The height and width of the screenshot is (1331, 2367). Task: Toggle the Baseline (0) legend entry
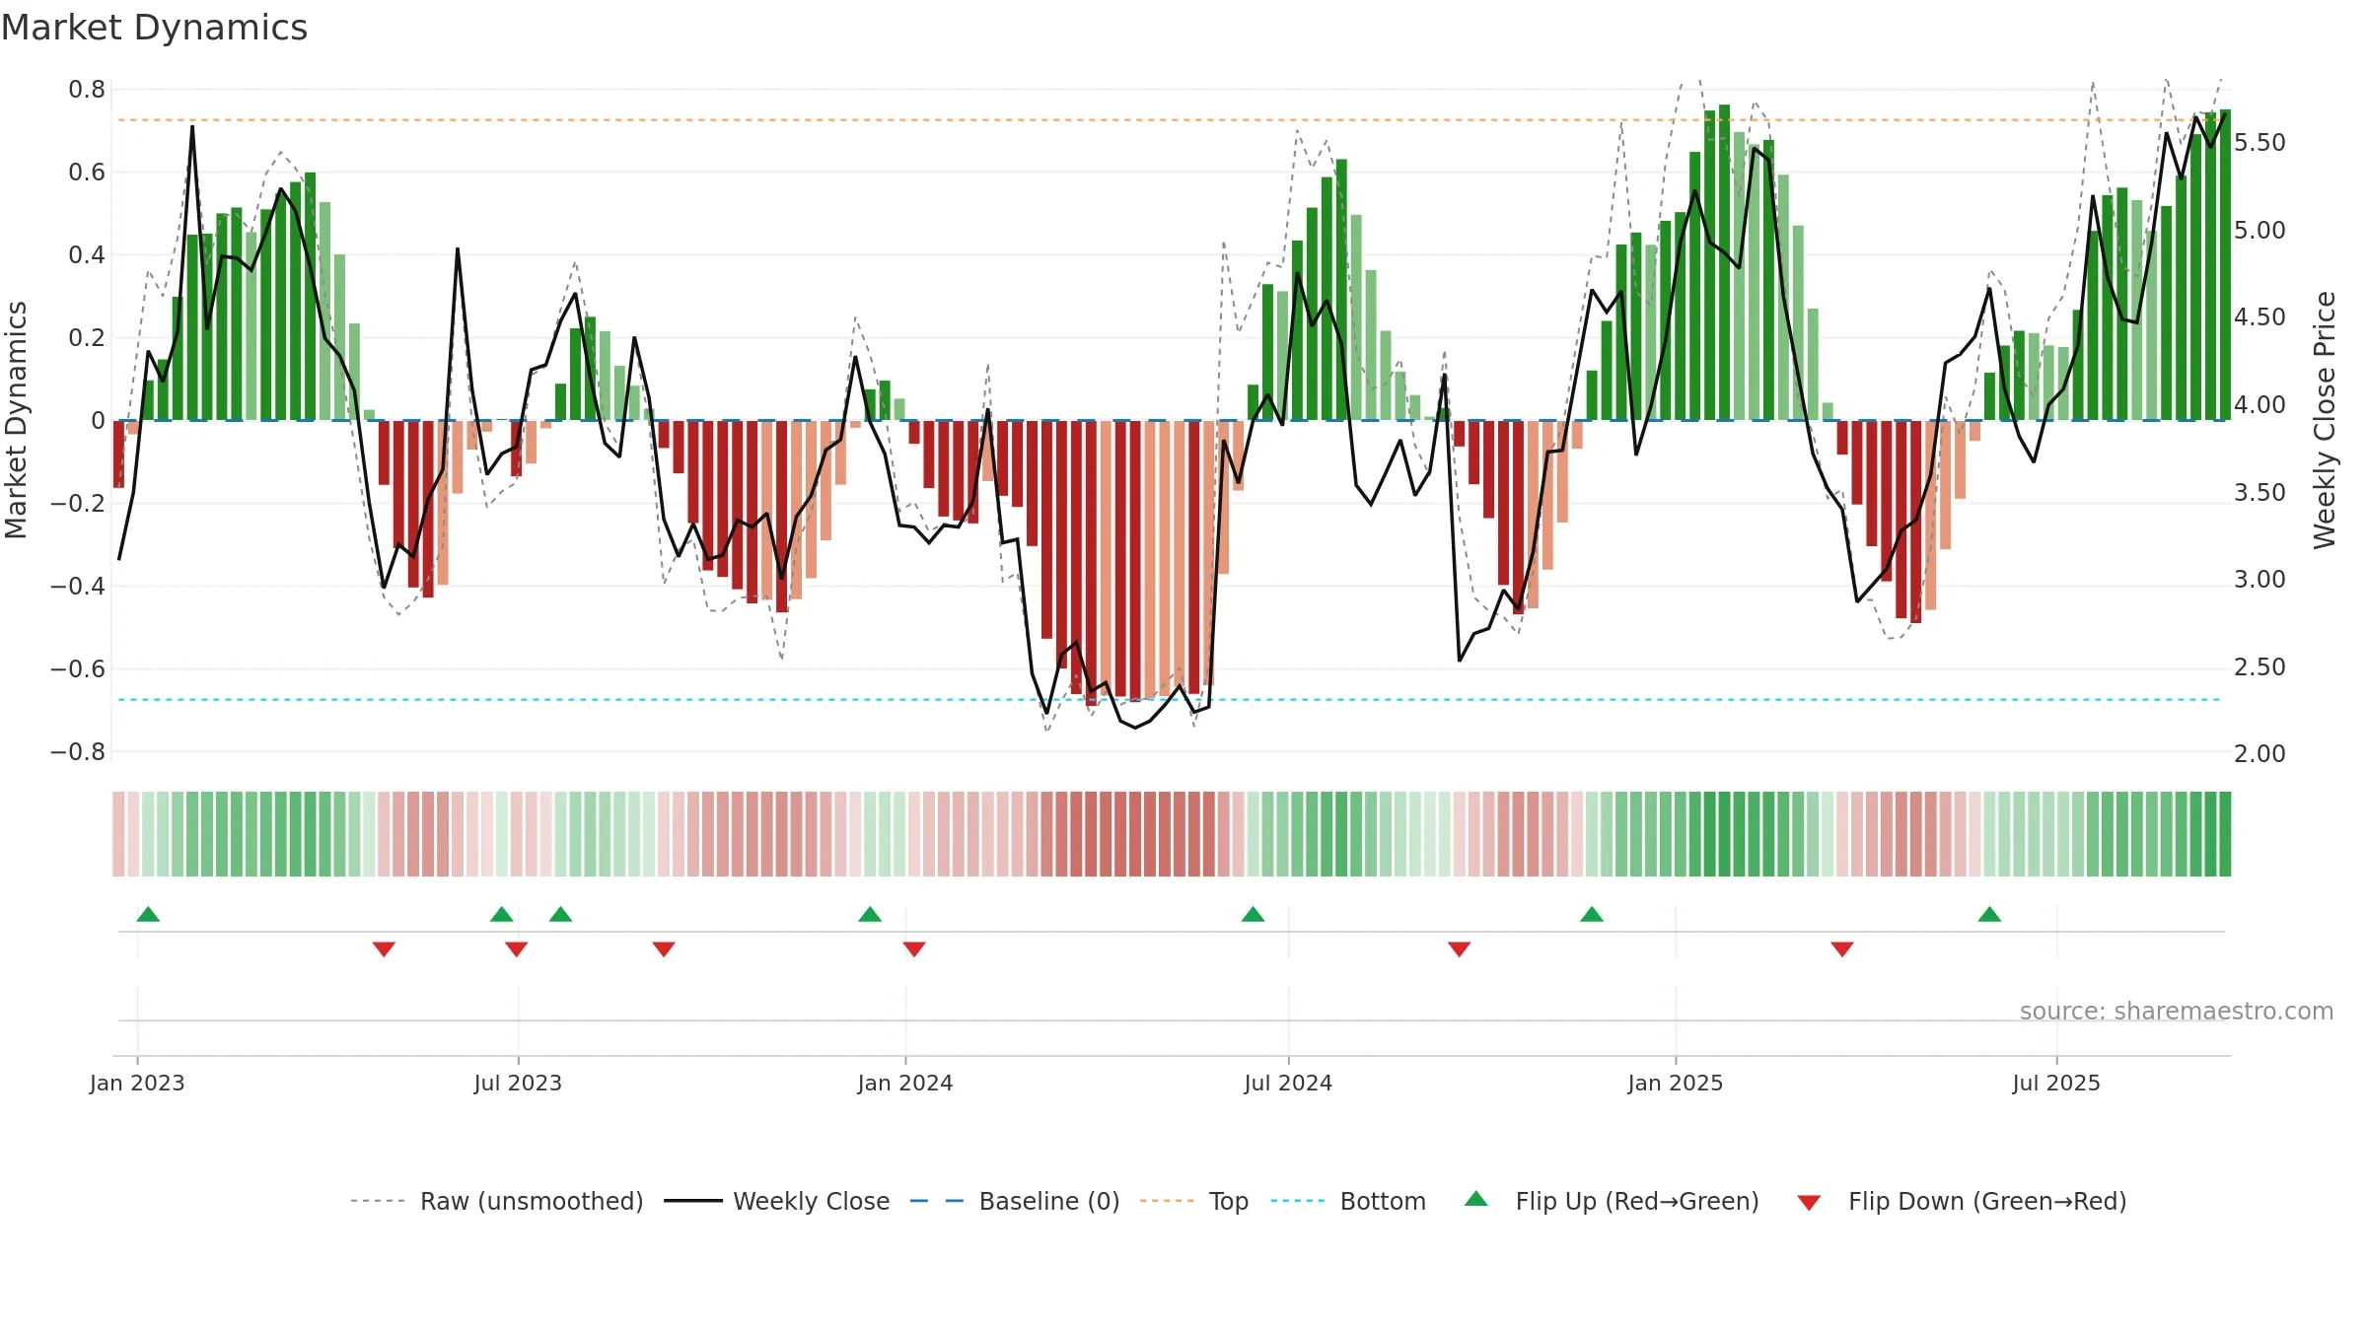[x=1014, y=1201]
